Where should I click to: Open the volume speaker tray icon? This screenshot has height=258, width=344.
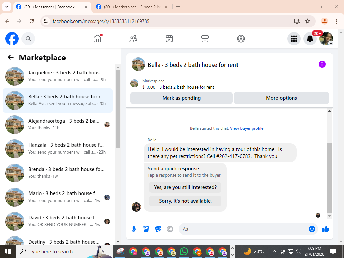(298, 251)
